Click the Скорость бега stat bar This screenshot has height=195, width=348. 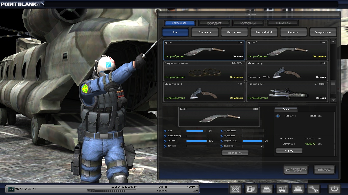[x=253, y=141]
